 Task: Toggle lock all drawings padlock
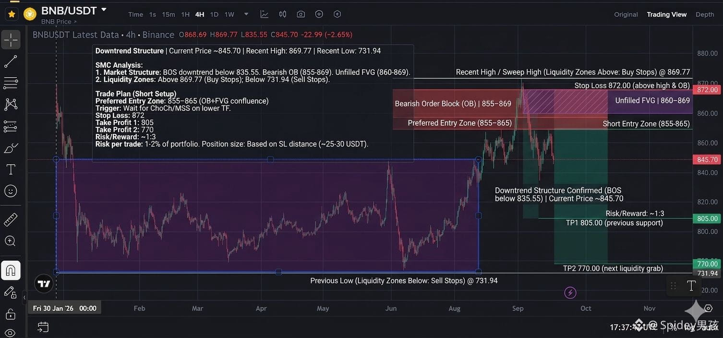(11, 314)
